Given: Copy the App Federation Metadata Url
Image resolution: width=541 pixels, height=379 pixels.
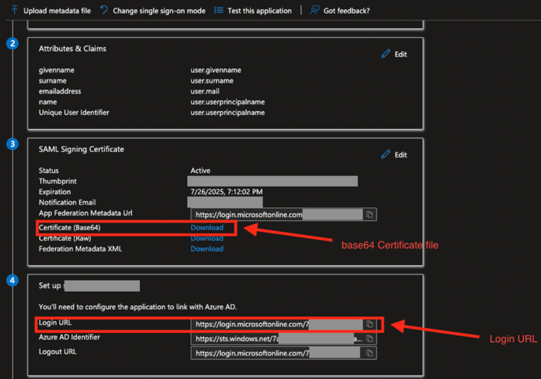Looking at the screenshot, I should 370,214.
